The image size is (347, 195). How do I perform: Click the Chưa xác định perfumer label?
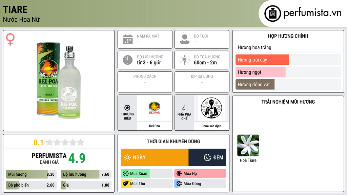pyautogui.click(x=211, y=126)
